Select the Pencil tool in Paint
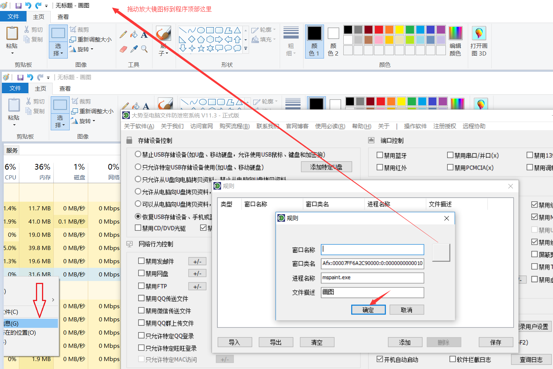Image resolution: width=553 pixels, height=369 pixels. click(x=123, y=35)
